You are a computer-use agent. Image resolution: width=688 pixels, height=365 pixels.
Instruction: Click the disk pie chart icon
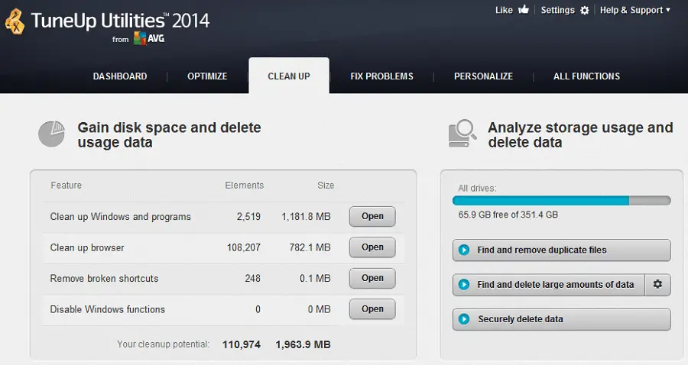pyautogui.click(x=51, y=134)
